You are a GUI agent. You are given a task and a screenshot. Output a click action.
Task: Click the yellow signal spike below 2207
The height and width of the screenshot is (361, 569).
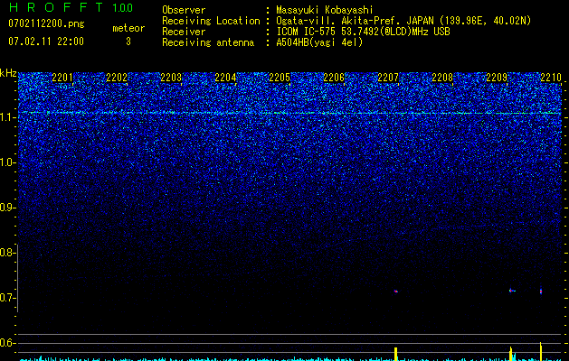coord(396,354)
